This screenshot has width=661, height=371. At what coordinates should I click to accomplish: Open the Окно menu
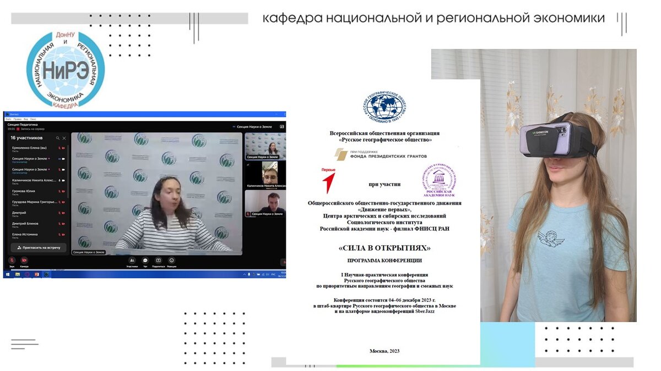pyautogui.click(x=33, y=119)
